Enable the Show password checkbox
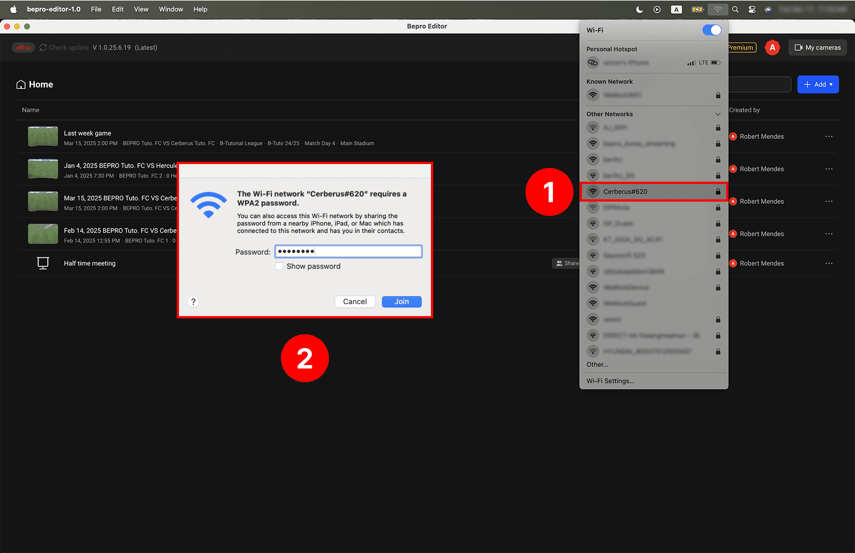Viewport: 855px width, 553px height. click(x=279, y=266)
